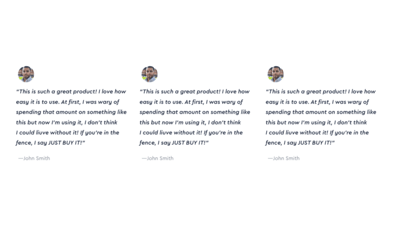Click the avatar photo in the middle testimonial
This screenshot has height=225, width=394.
[x=150, y=74]
